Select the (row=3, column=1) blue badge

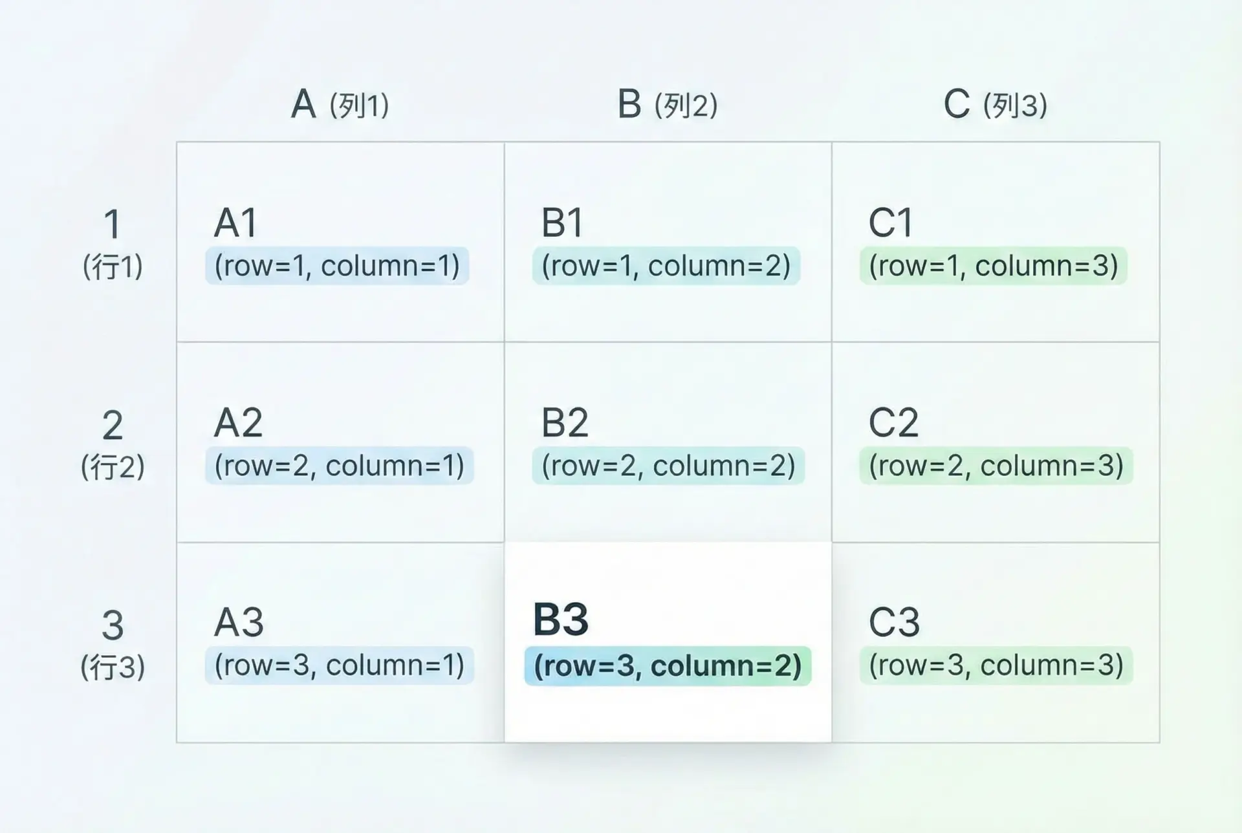click(x=340, y=665)
